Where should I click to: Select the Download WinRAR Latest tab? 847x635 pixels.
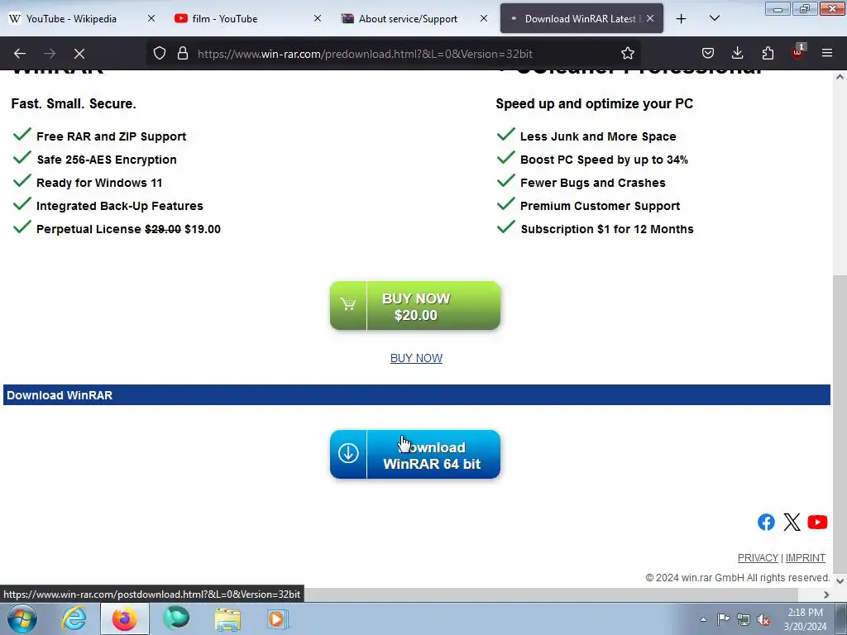tap(581, 19)
